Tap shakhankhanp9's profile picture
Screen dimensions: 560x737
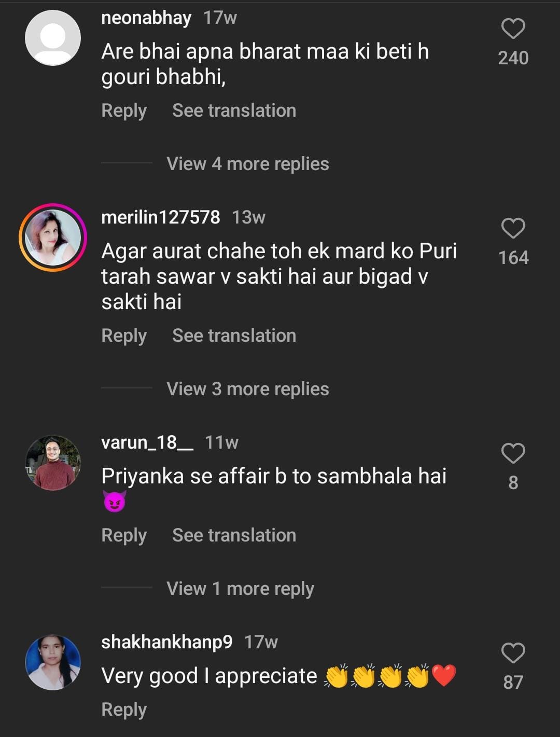pyautogui.click(x=53, y=662)
